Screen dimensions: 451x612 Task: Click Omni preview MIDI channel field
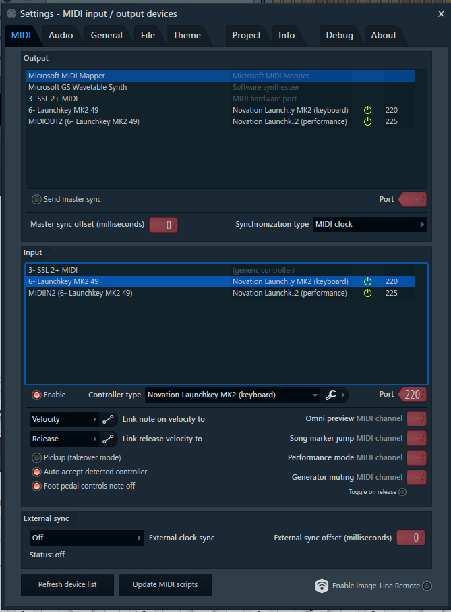pos(417,419)
